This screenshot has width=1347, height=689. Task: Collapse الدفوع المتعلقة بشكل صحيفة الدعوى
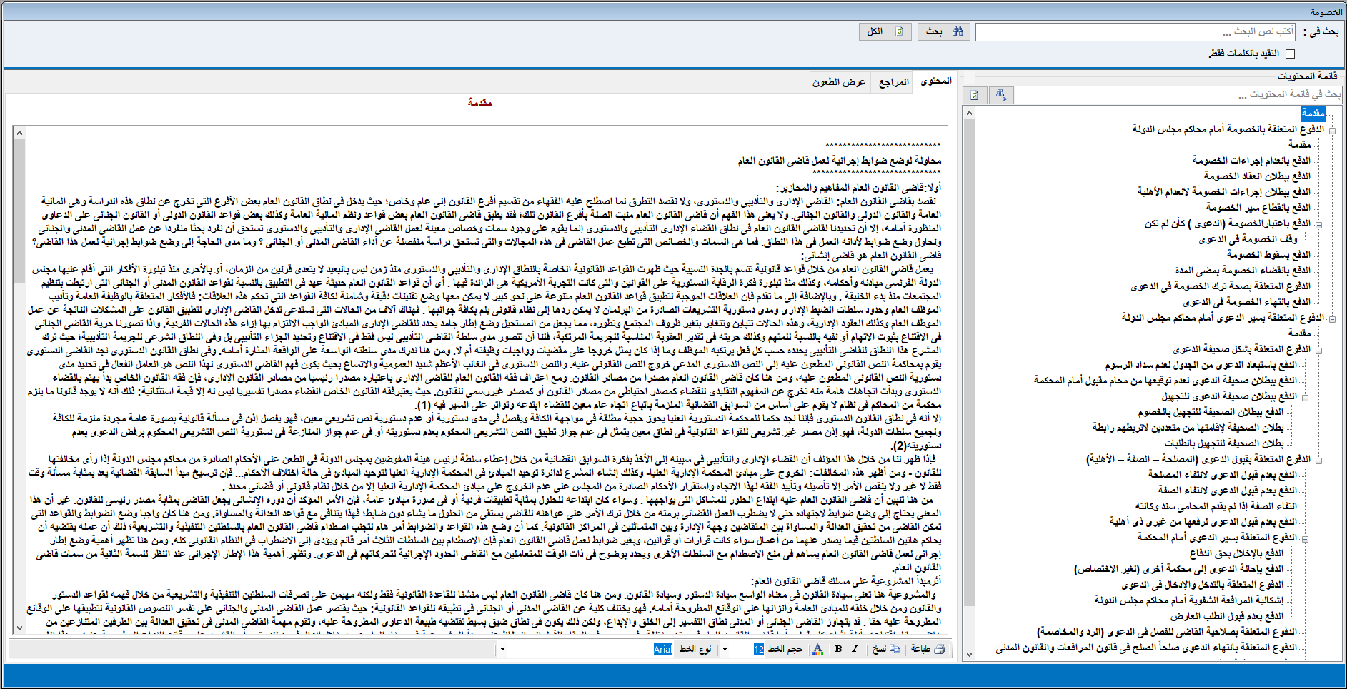(x=1318, y=350)
